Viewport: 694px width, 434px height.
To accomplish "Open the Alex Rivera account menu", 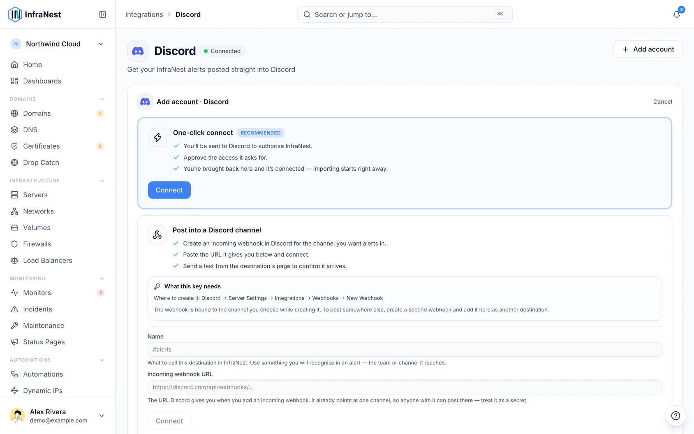I will [x=58, y=415].
